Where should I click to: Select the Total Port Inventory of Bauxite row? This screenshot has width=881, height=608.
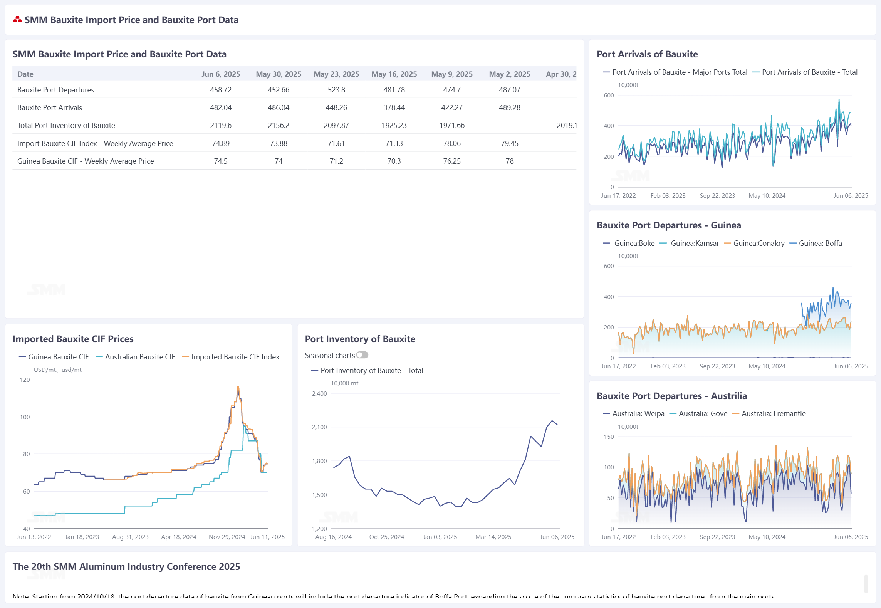(x=294, y=125)
